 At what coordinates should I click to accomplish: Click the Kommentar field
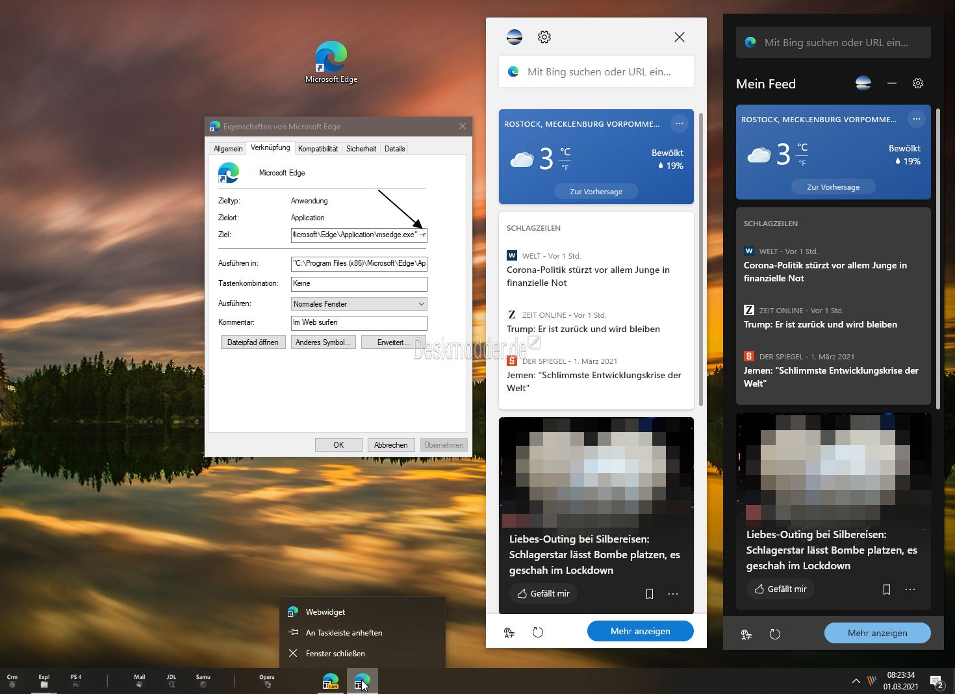tap(359, 322)
